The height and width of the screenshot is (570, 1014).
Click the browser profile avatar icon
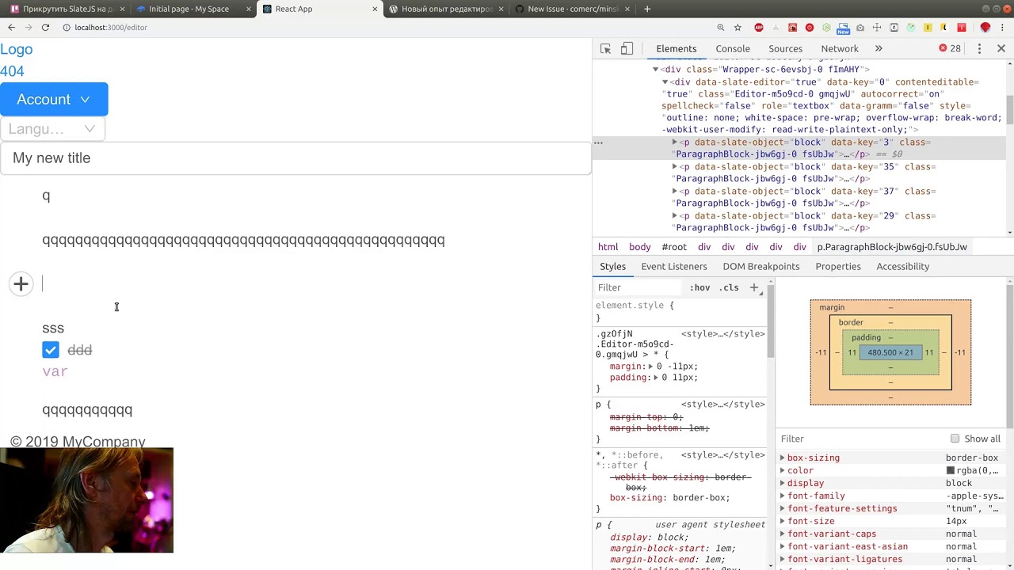point(985,28)
